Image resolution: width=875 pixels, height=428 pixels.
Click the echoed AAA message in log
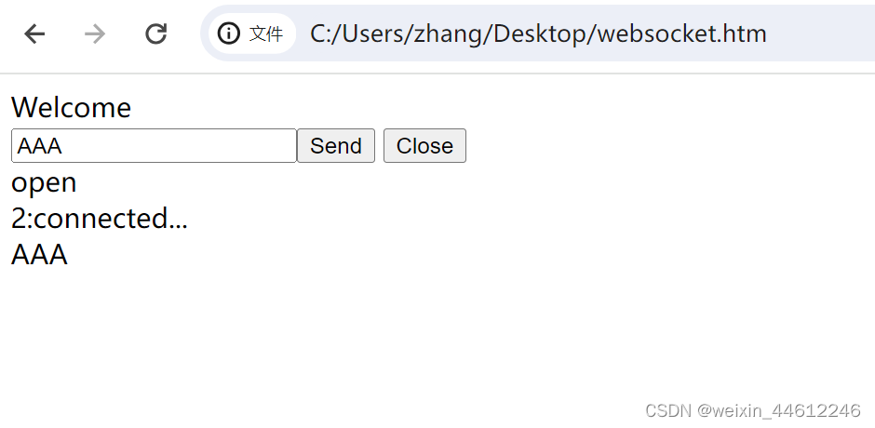click(39, 255)
